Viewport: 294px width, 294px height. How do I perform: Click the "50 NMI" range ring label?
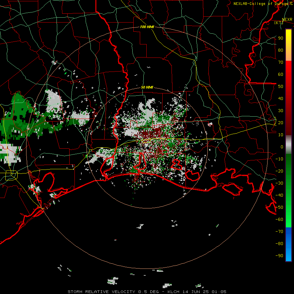[x=147, y=87]
